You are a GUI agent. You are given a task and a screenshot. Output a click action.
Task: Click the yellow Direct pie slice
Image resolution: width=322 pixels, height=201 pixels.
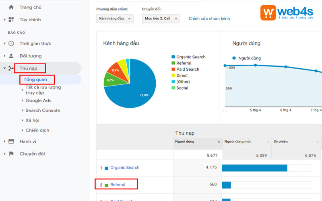123,67
